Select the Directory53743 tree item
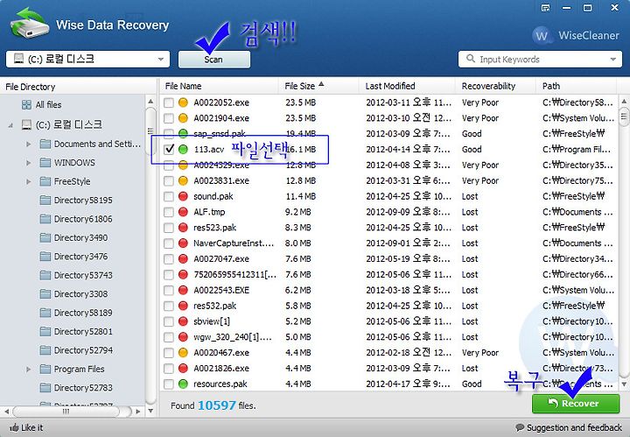The width and height of the screenshot is (630, 437). coord(83,275)
